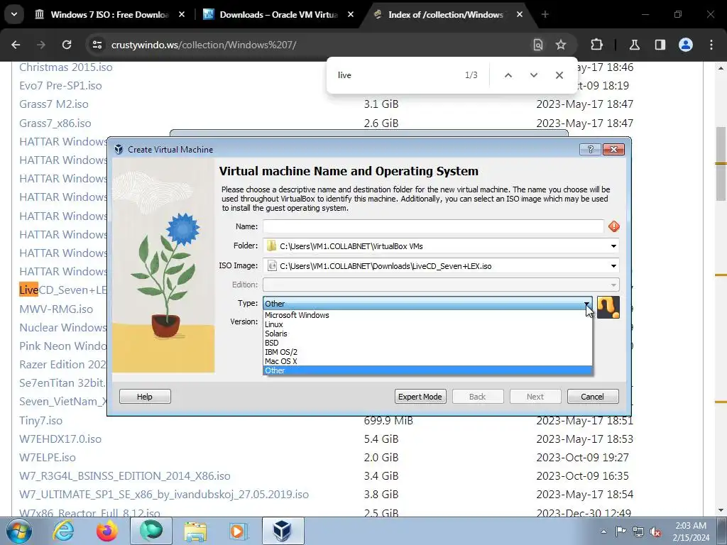Choose Mac OS X from Type list

427,361
